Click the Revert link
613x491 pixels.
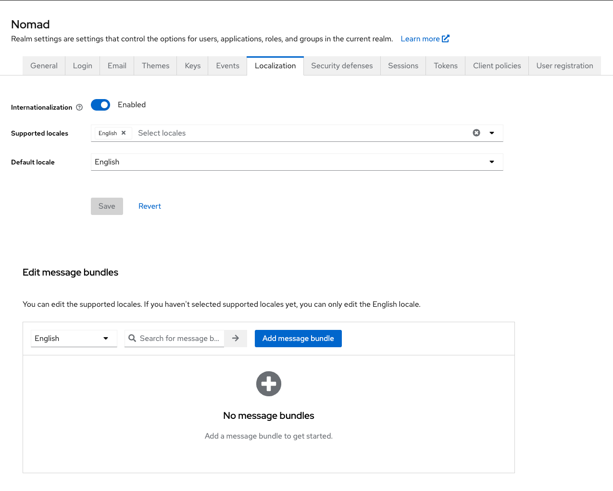click(150, 206)
